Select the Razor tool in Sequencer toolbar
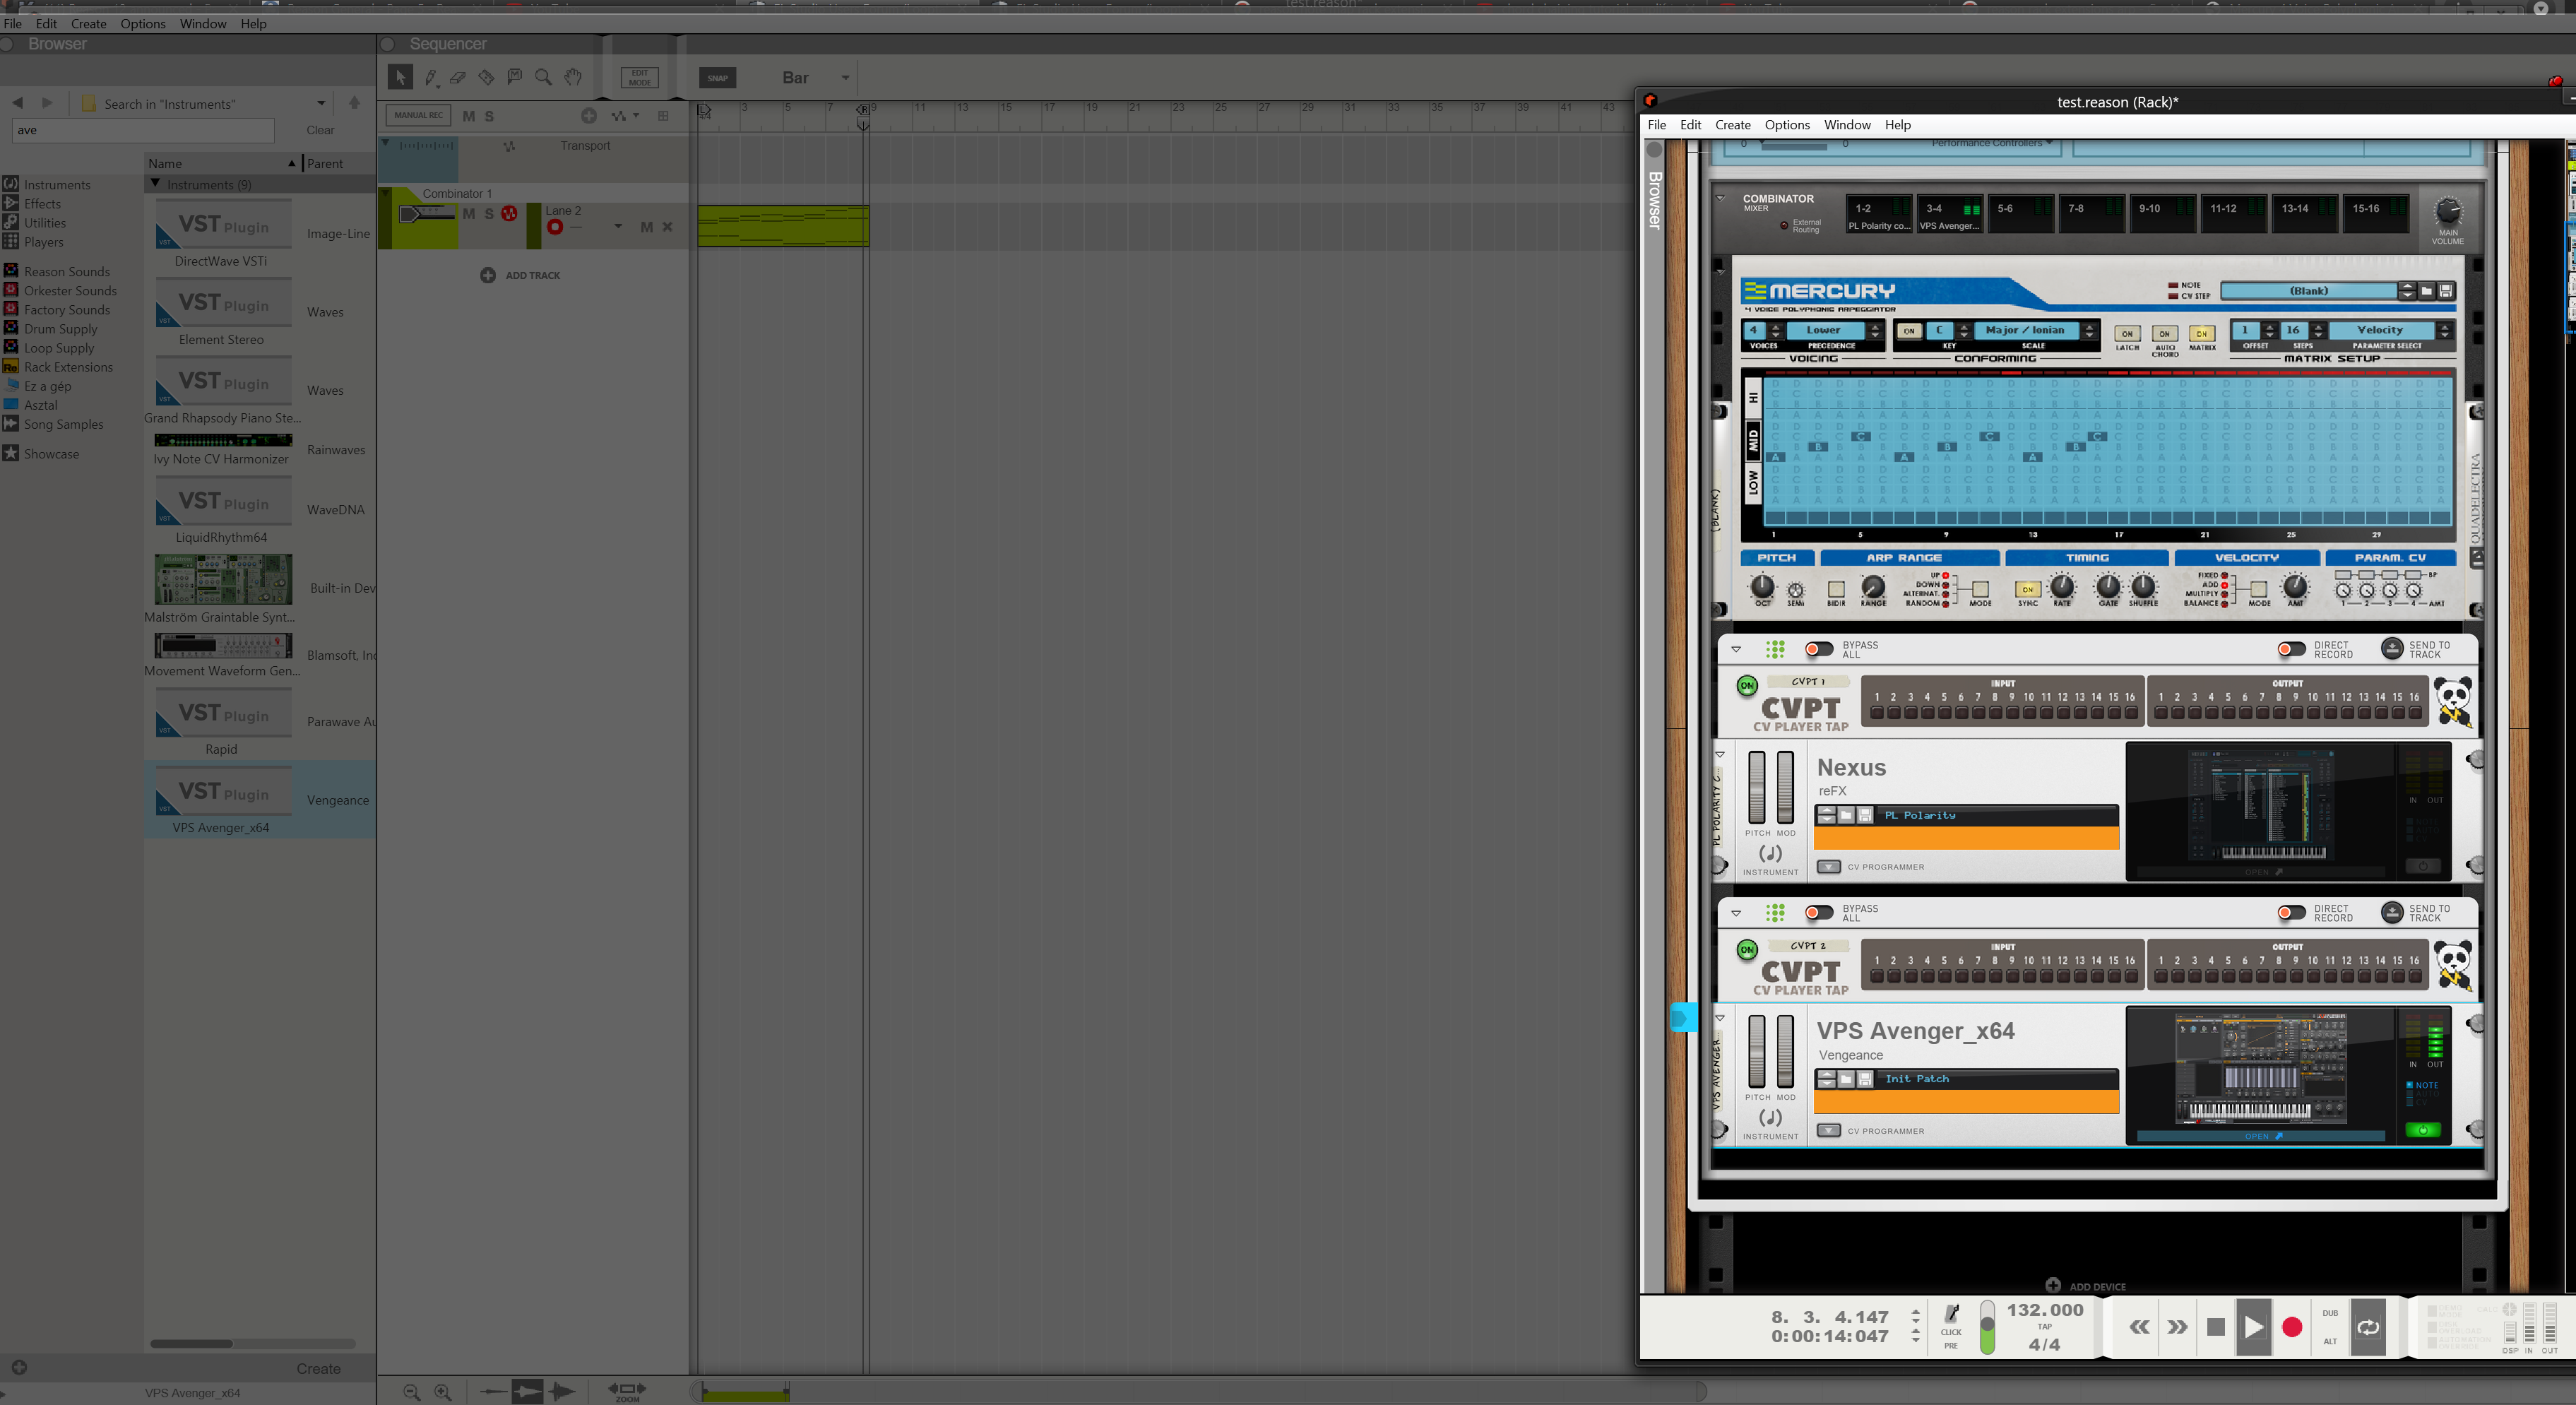This screenshot has width=2576, height=1405. (486, 77)
